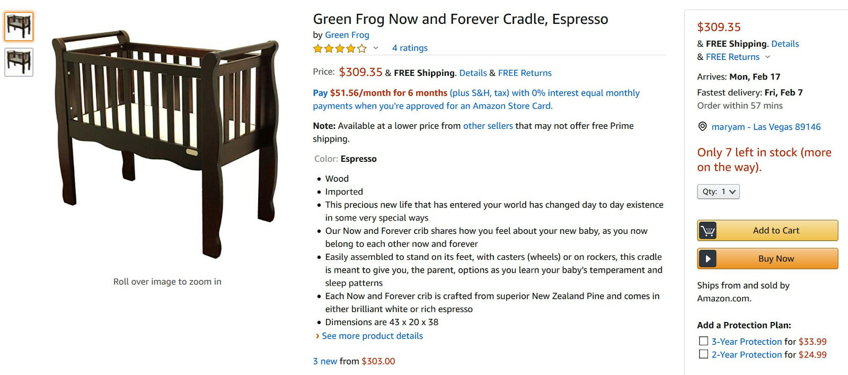Click the play arrow icon on Buy Now

pos(707,258)
